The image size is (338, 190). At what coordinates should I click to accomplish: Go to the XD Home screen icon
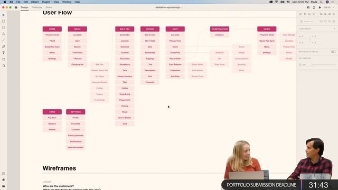[x=16, y=7]
